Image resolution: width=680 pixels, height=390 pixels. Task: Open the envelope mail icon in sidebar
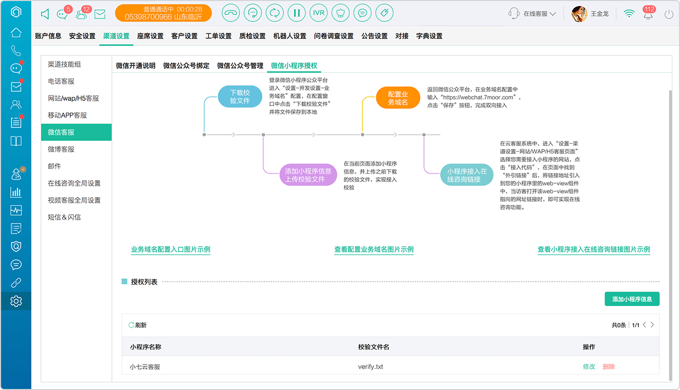pyautogui.click(x=16, y=87)
